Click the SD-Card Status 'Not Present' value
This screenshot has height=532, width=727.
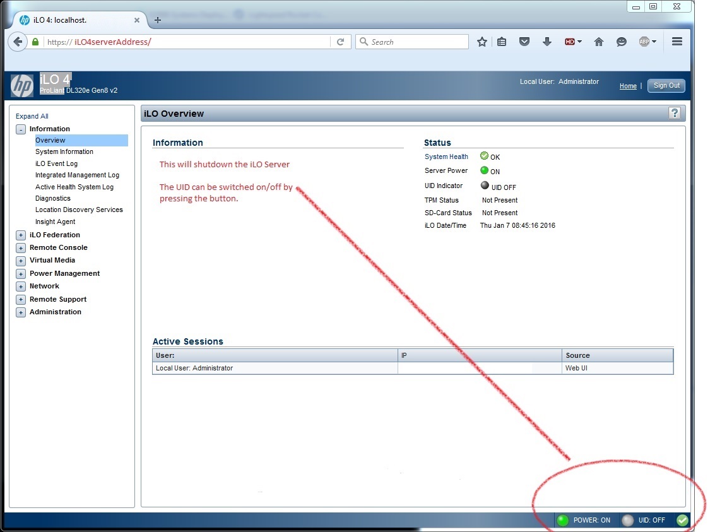(x=500, y=213)
